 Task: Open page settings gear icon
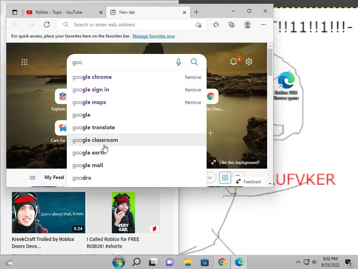249,62
